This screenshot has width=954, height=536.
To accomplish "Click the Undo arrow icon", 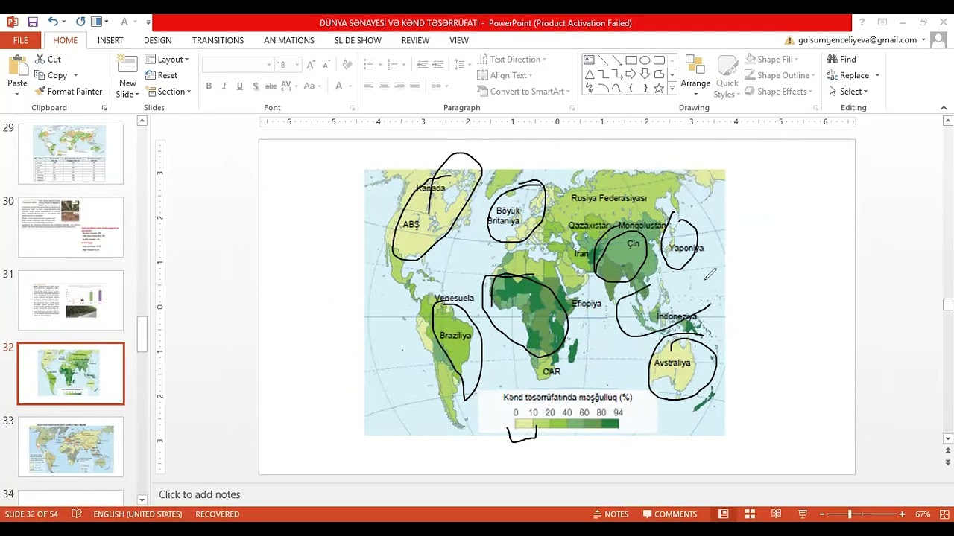I will [52, 22].
